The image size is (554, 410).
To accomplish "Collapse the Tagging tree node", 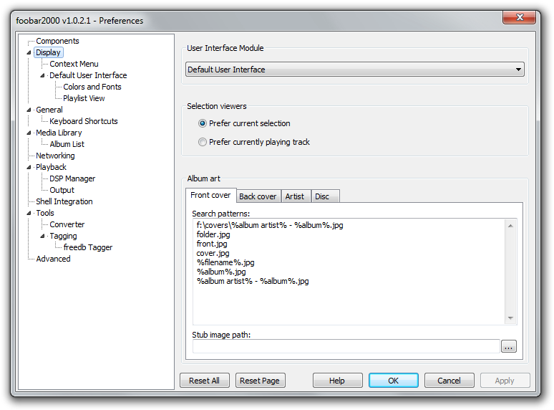I will tap(42, 236).
